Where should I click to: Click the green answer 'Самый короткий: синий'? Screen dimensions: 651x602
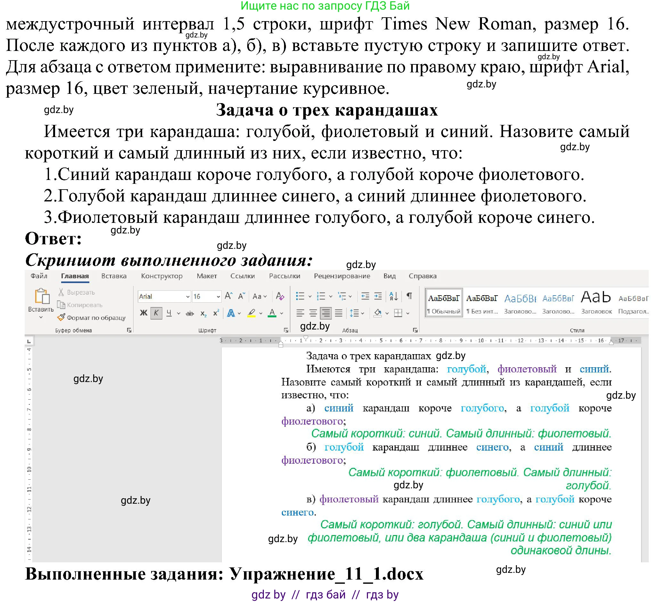point(376,434)
